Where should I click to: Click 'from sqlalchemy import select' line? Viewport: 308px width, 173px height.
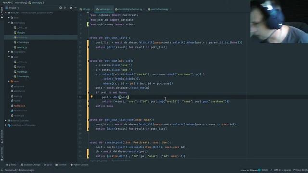tap(112, 25)
